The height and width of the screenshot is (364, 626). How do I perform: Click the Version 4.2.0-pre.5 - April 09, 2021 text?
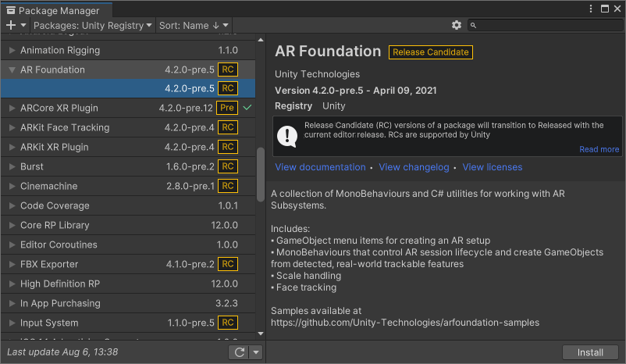pyautogui.click(x=356, y=91)
